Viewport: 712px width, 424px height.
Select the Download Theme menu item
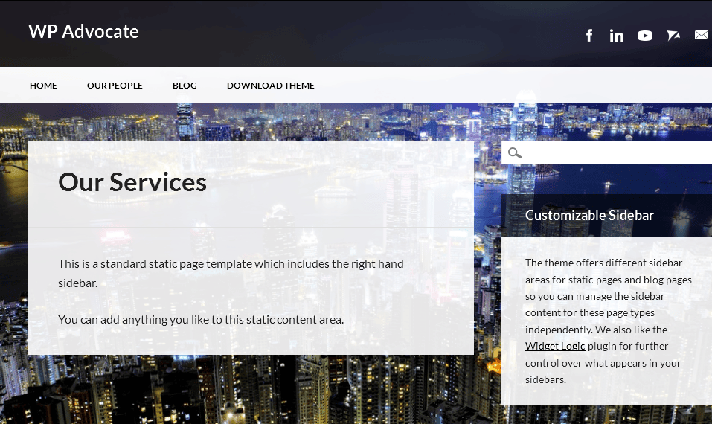[x=271, y=86]
